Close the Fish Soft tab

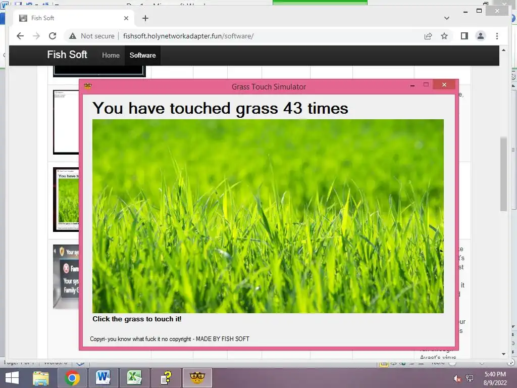coord(126,18)
